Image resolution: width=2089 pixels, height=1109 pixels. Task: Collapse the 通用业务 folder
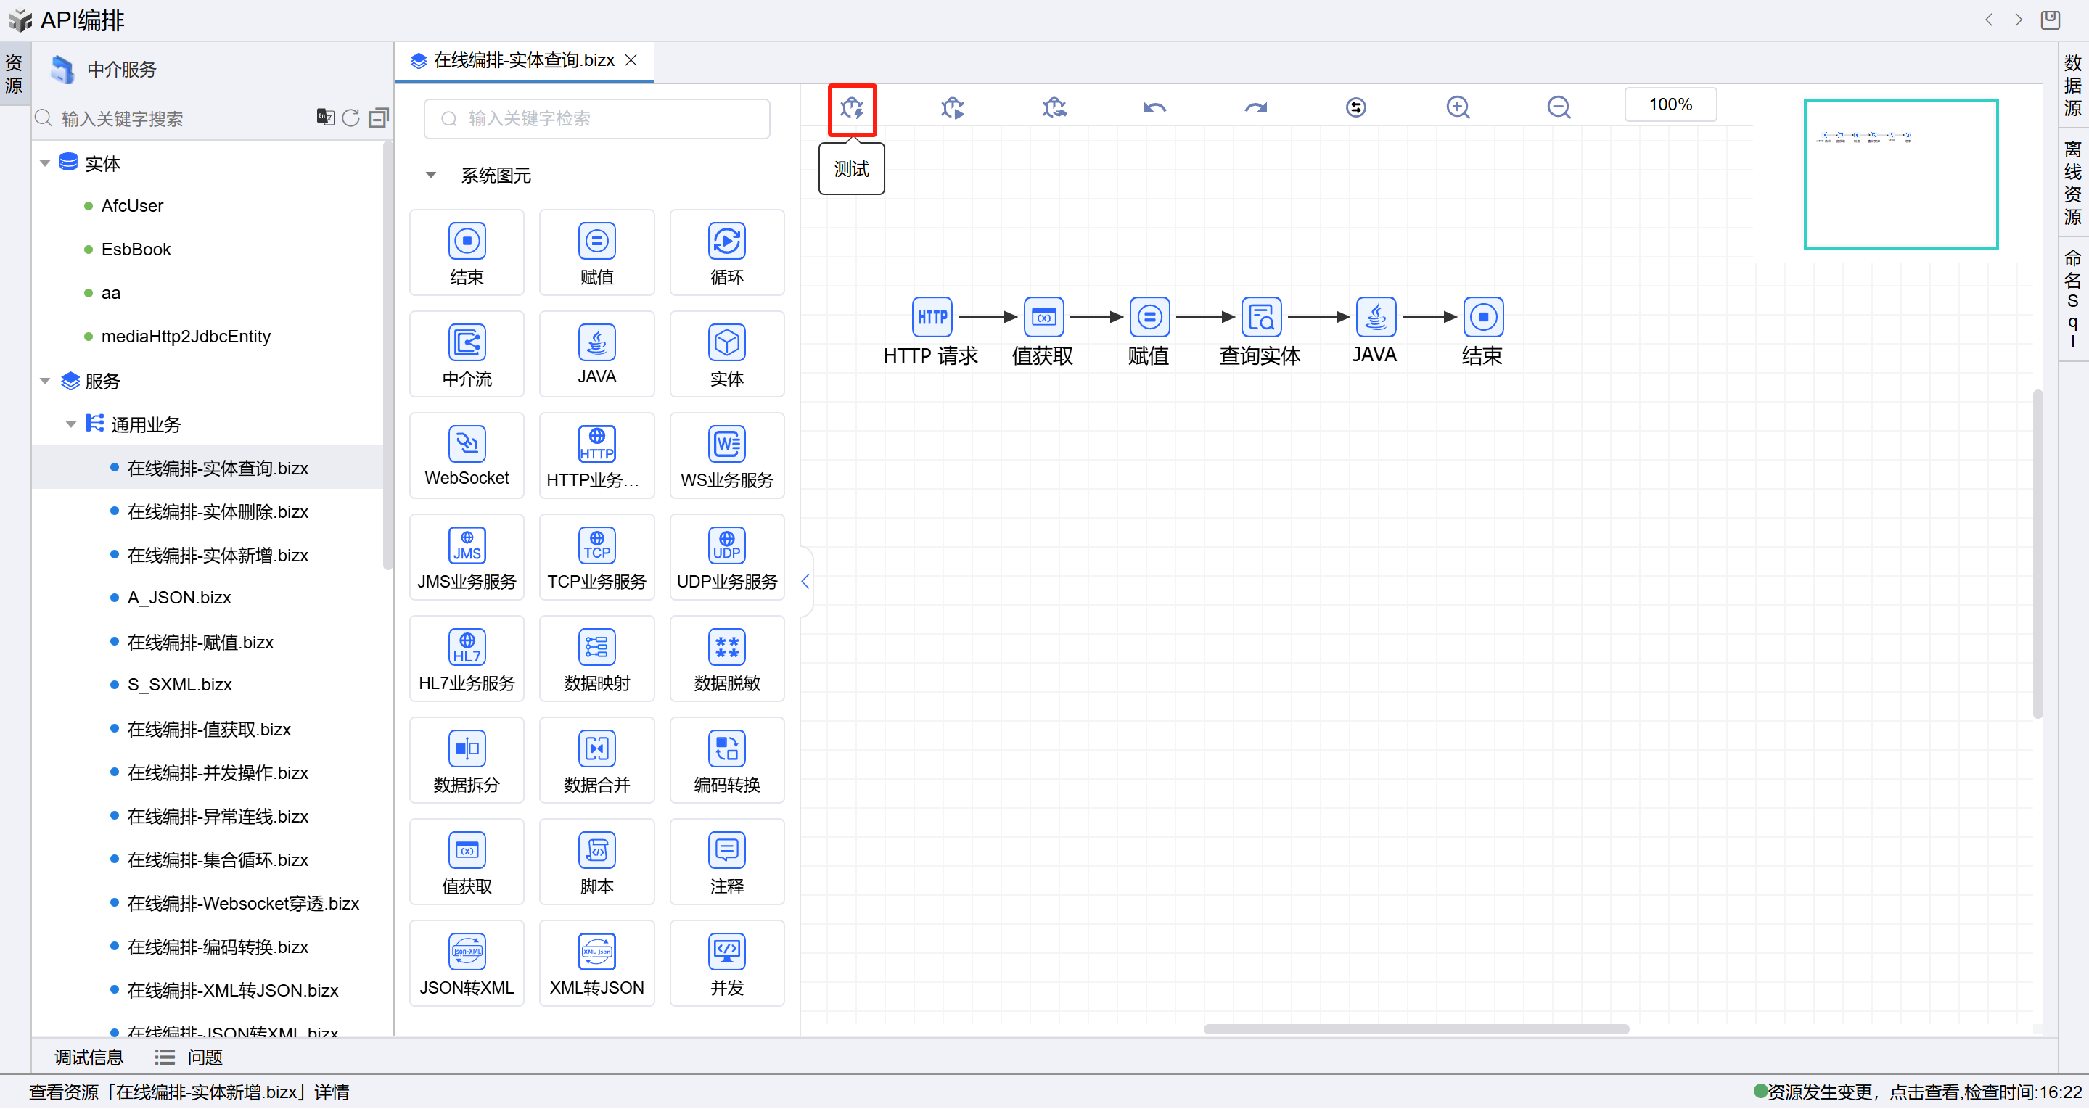point(71,425)
